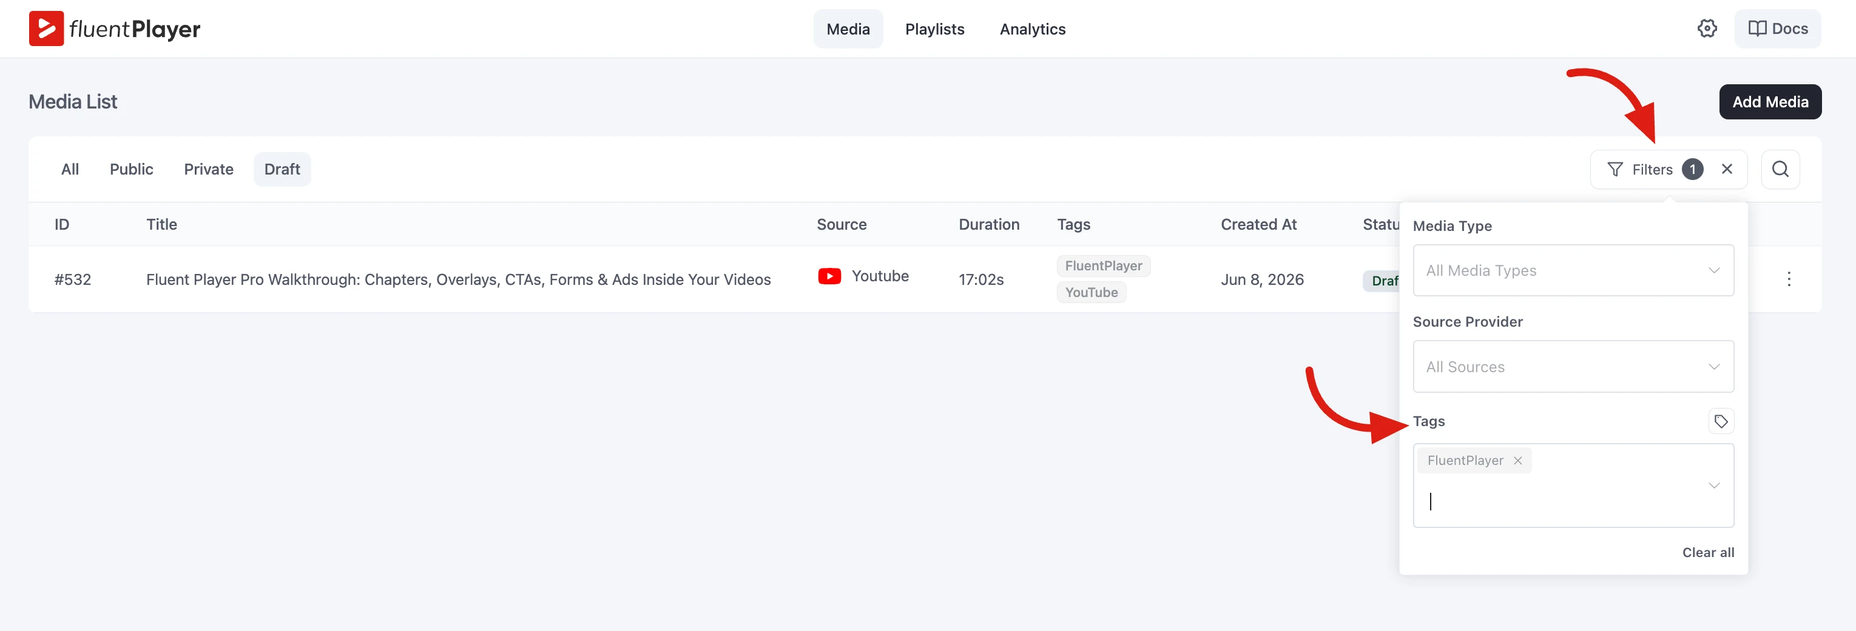Select the Public filter tab
The height and width of the screenshot is (631, 1856).
coord(131,169)
